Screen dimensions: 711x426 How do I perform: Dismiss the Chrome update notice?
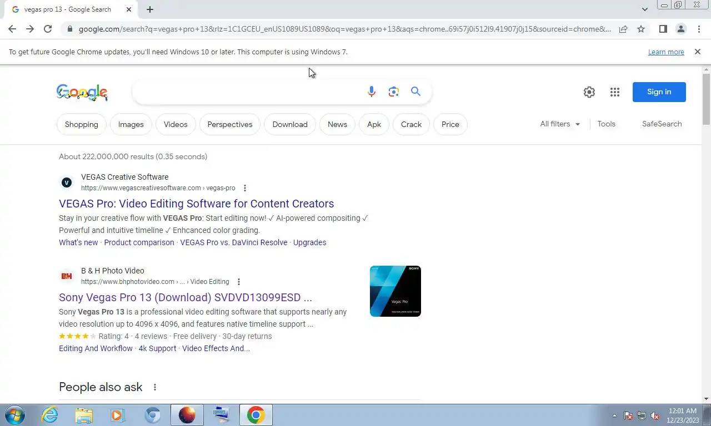pos(697,52)
